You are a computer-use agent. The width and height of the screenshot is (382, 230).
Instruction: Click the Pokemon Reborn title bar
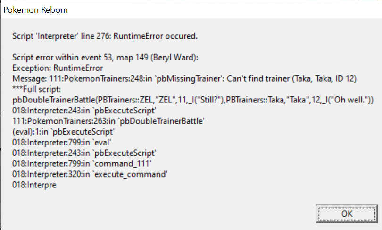[x=191, y=10]
